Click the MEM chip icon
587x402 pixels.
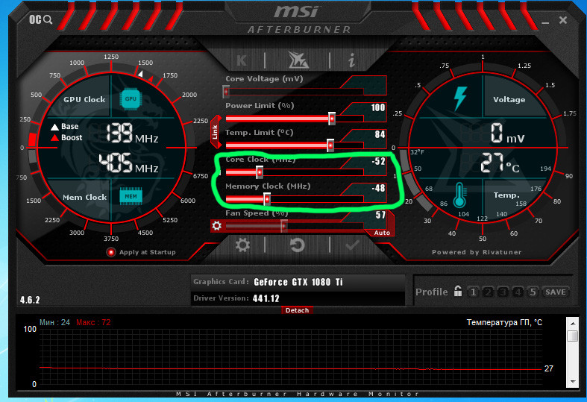tap(131, 196)
